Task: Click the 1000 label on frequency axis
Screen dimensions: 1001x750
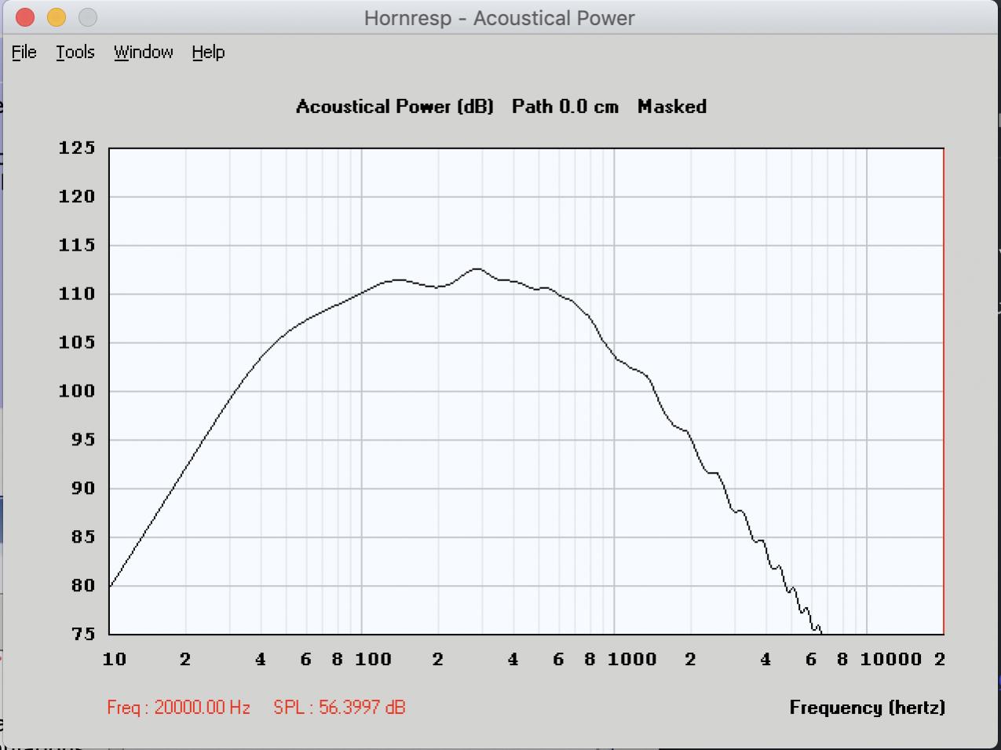Action: coord(632,660)
